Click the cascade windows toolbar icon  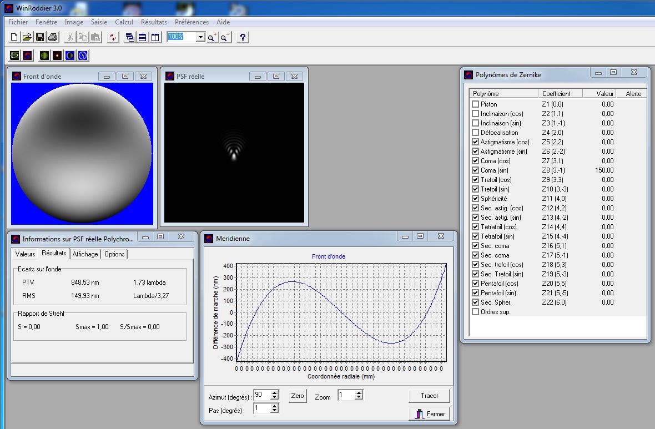point(130,37)
